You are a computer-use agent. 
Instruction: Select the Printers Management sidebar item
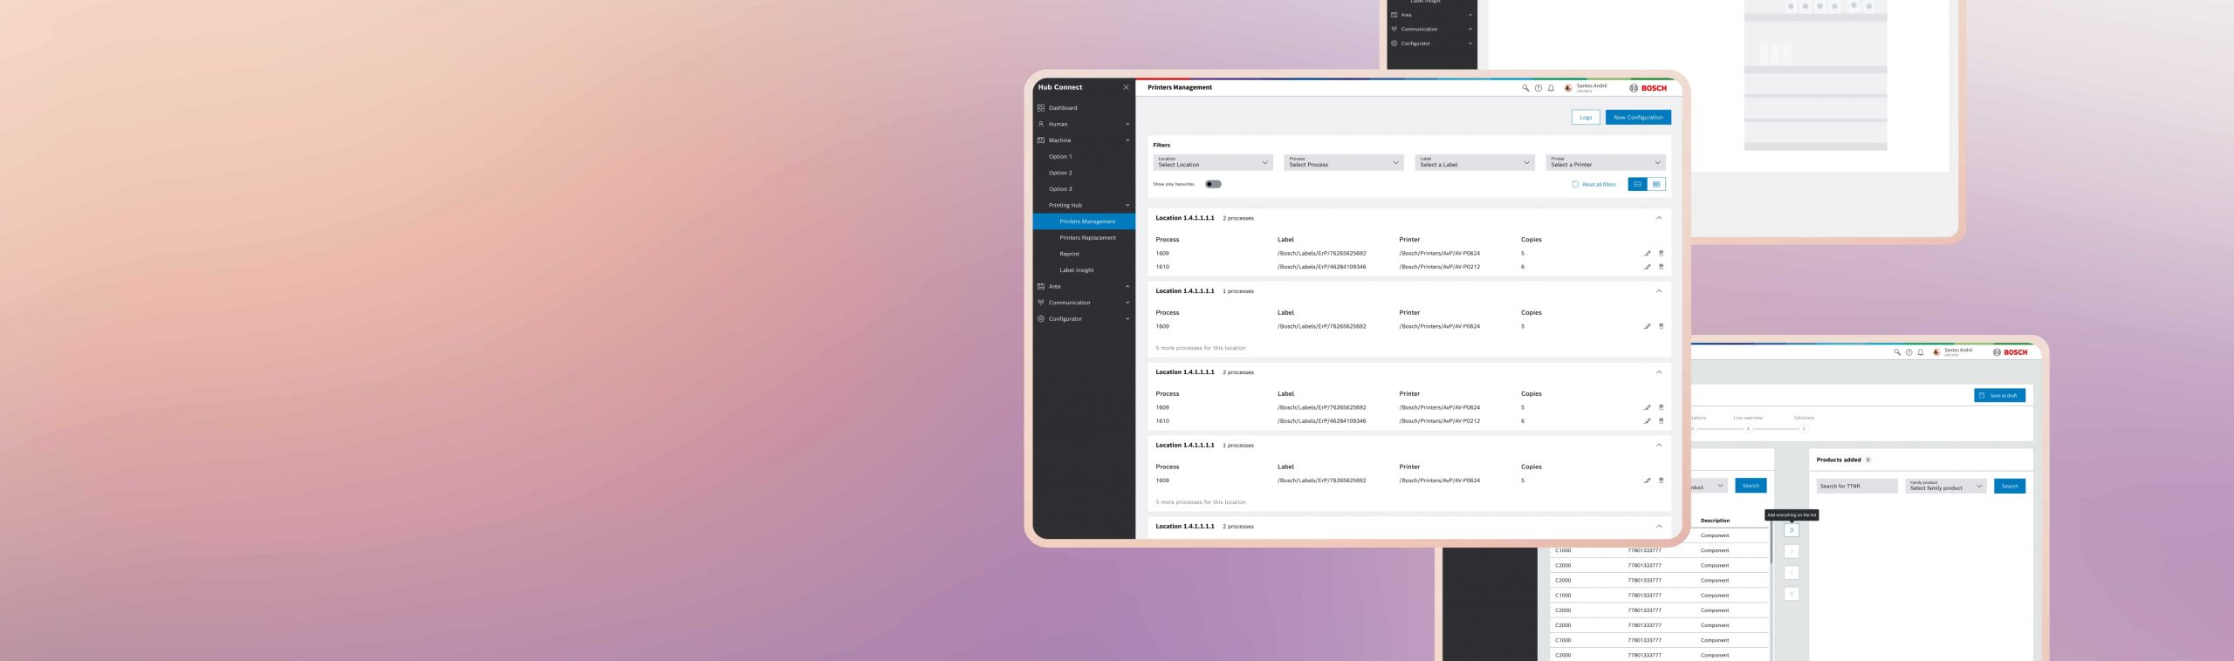[x=1084, y=221]
